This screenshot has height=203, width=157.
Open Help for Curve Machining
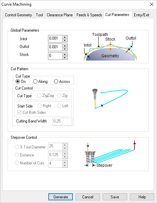pyautogui.click(x=142, y=197)
